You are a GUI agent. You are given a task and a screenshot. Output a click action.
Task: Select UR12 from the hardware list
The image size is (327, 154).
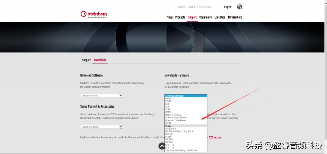[186, 123]
